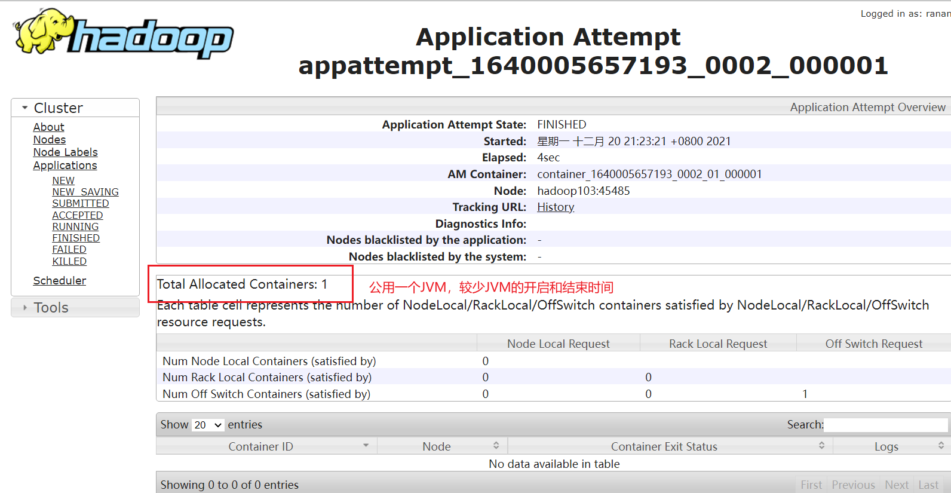The height and width of the screenshot is (493, 951).
Task: Click the Off Switch satisfied count 1
Action: coord(805,394)
